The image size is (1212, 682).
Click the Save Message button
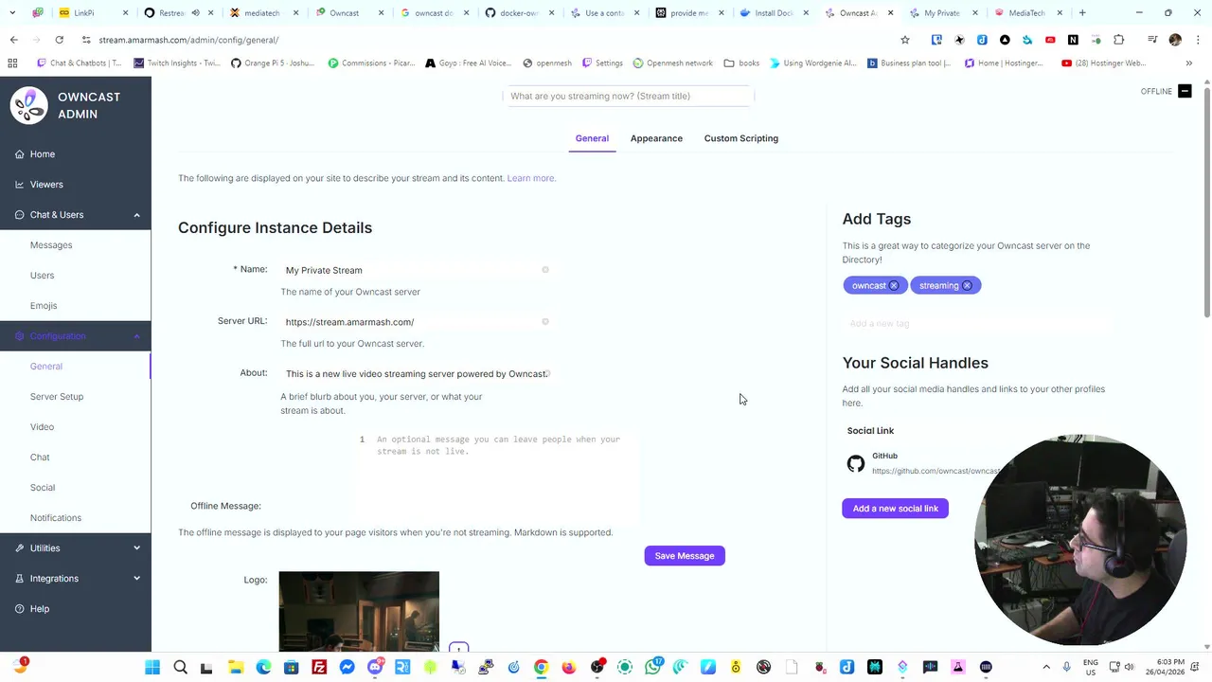(x=684, y=556)
